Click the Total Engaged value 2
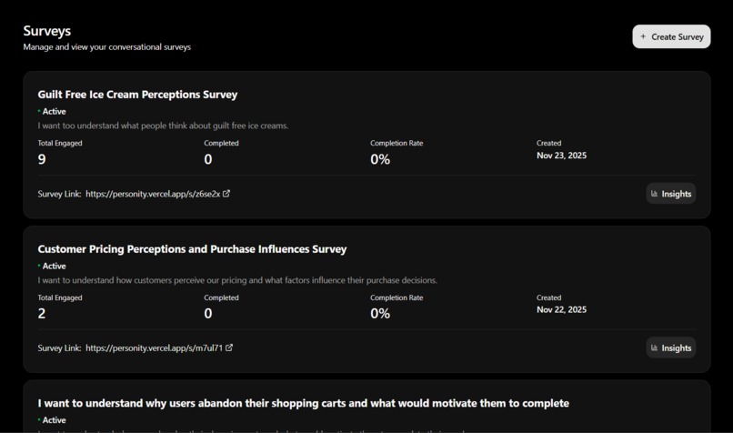The height and width of the screenshot is (433, 733). tap(42, 314)
